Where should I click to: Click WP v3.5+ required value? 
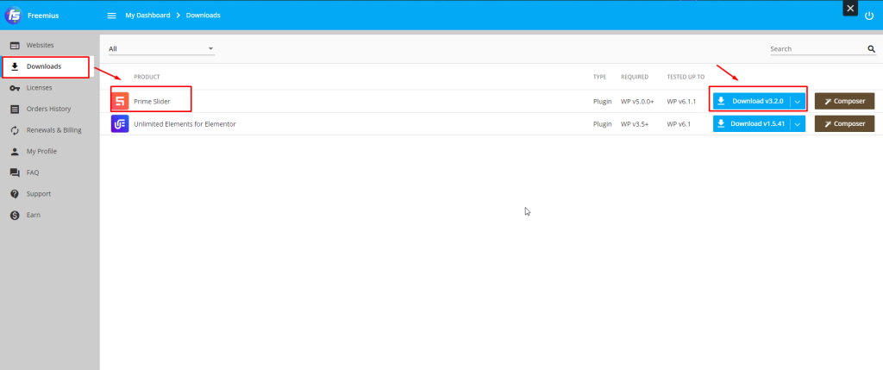tap(635, 124)
